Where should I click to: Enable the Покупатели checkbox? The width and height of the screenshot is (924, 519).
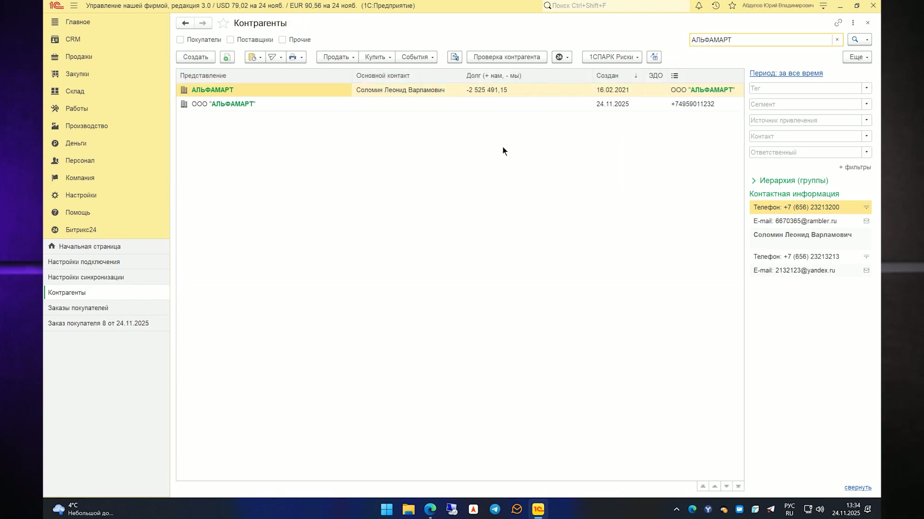click(180, 40)
